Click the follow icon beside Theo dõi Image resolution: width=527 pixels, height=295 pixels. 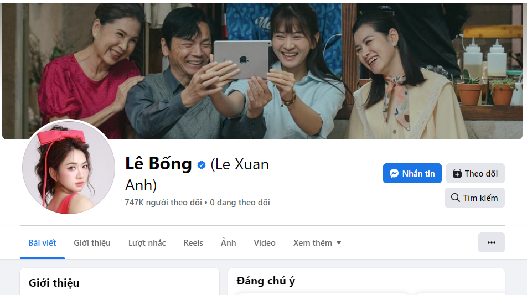[457, 173]
